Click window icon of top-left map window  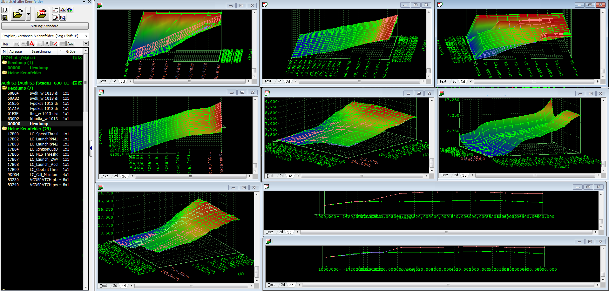pos(100,5)
